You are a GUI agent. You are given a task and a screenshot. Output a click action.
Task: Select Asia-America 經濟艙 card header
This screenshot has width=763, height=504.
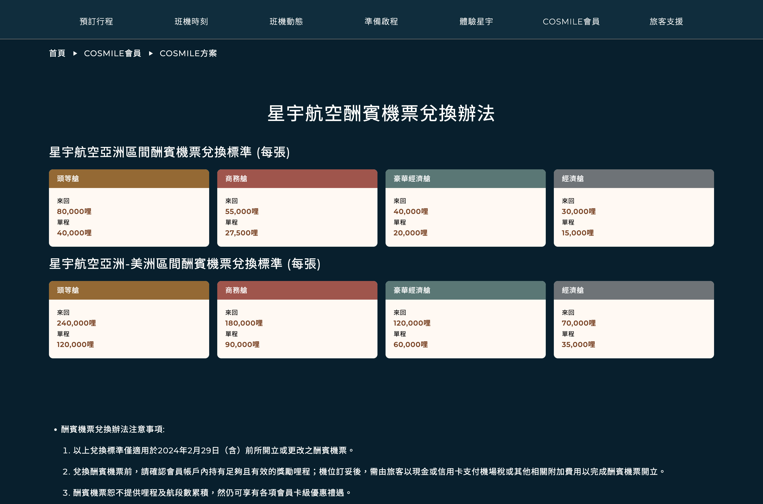click(634, 290)
